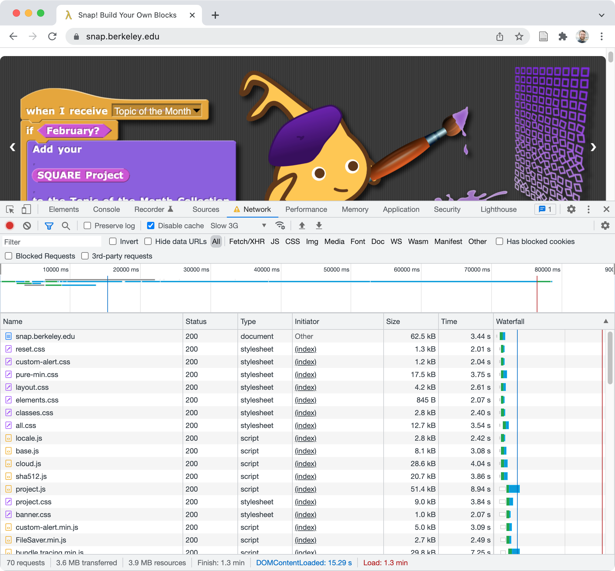Open DevTools customize three-dot menu
This screenshot has width=615, height=571.
pos(588,209)
